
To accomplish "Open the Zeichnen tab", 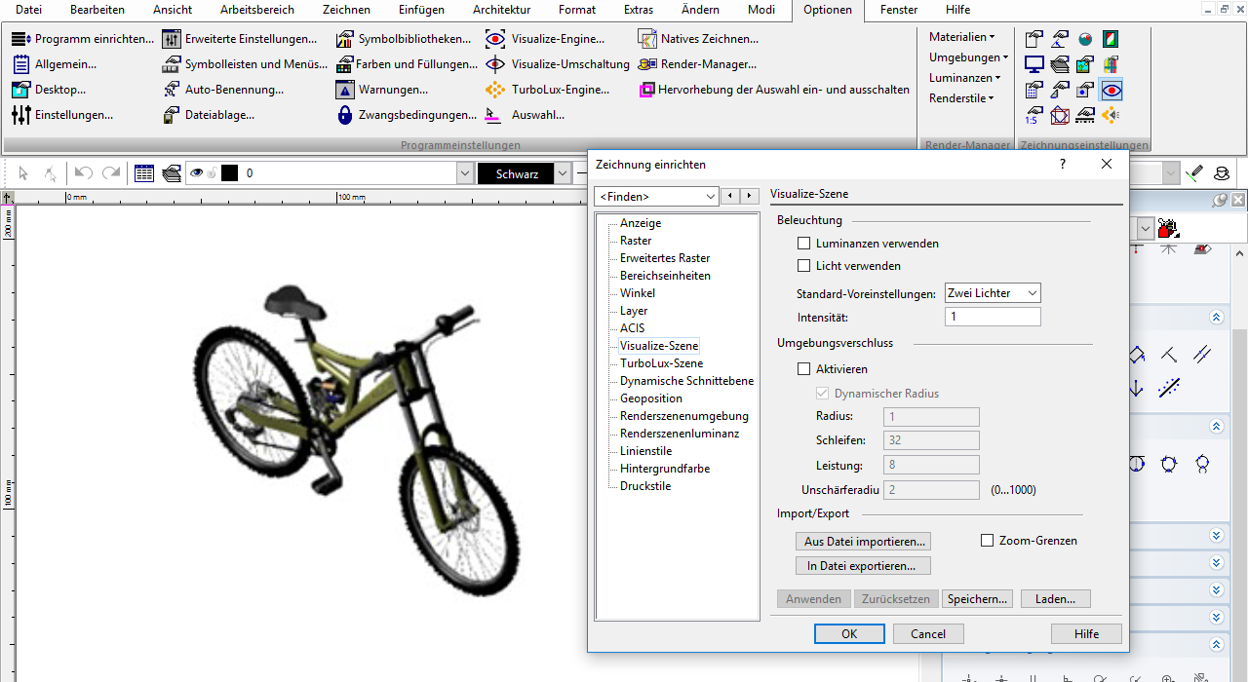I will [x=346, y=10].
